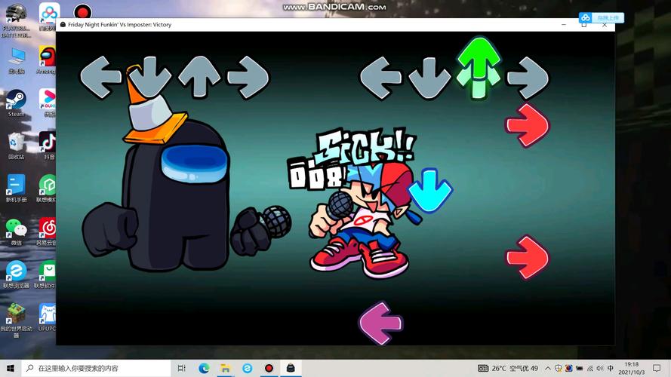This screenshot has width=671, height=377.
Task: Open the Recycle Bin on desktop
Action: (x=17, y=146)
